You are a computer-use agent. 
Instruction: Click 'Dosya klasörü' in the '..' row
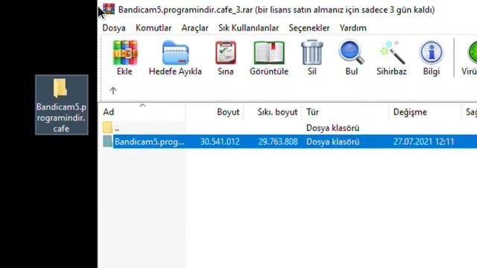coord(333,128)
